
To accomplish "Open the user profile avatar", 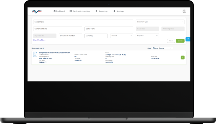I will tap(184, 11).
